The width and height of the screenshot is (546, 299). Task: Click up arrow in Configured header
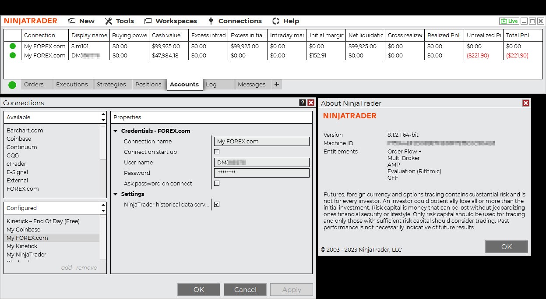tap(103, 205)
